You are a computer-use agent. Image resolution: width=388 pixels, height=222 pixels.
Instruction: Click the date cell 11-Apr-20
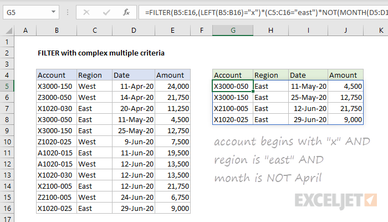point(134,86)
